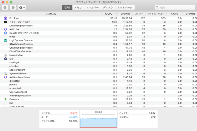
Task: Select the Siri process name
Action: [11, 59]
